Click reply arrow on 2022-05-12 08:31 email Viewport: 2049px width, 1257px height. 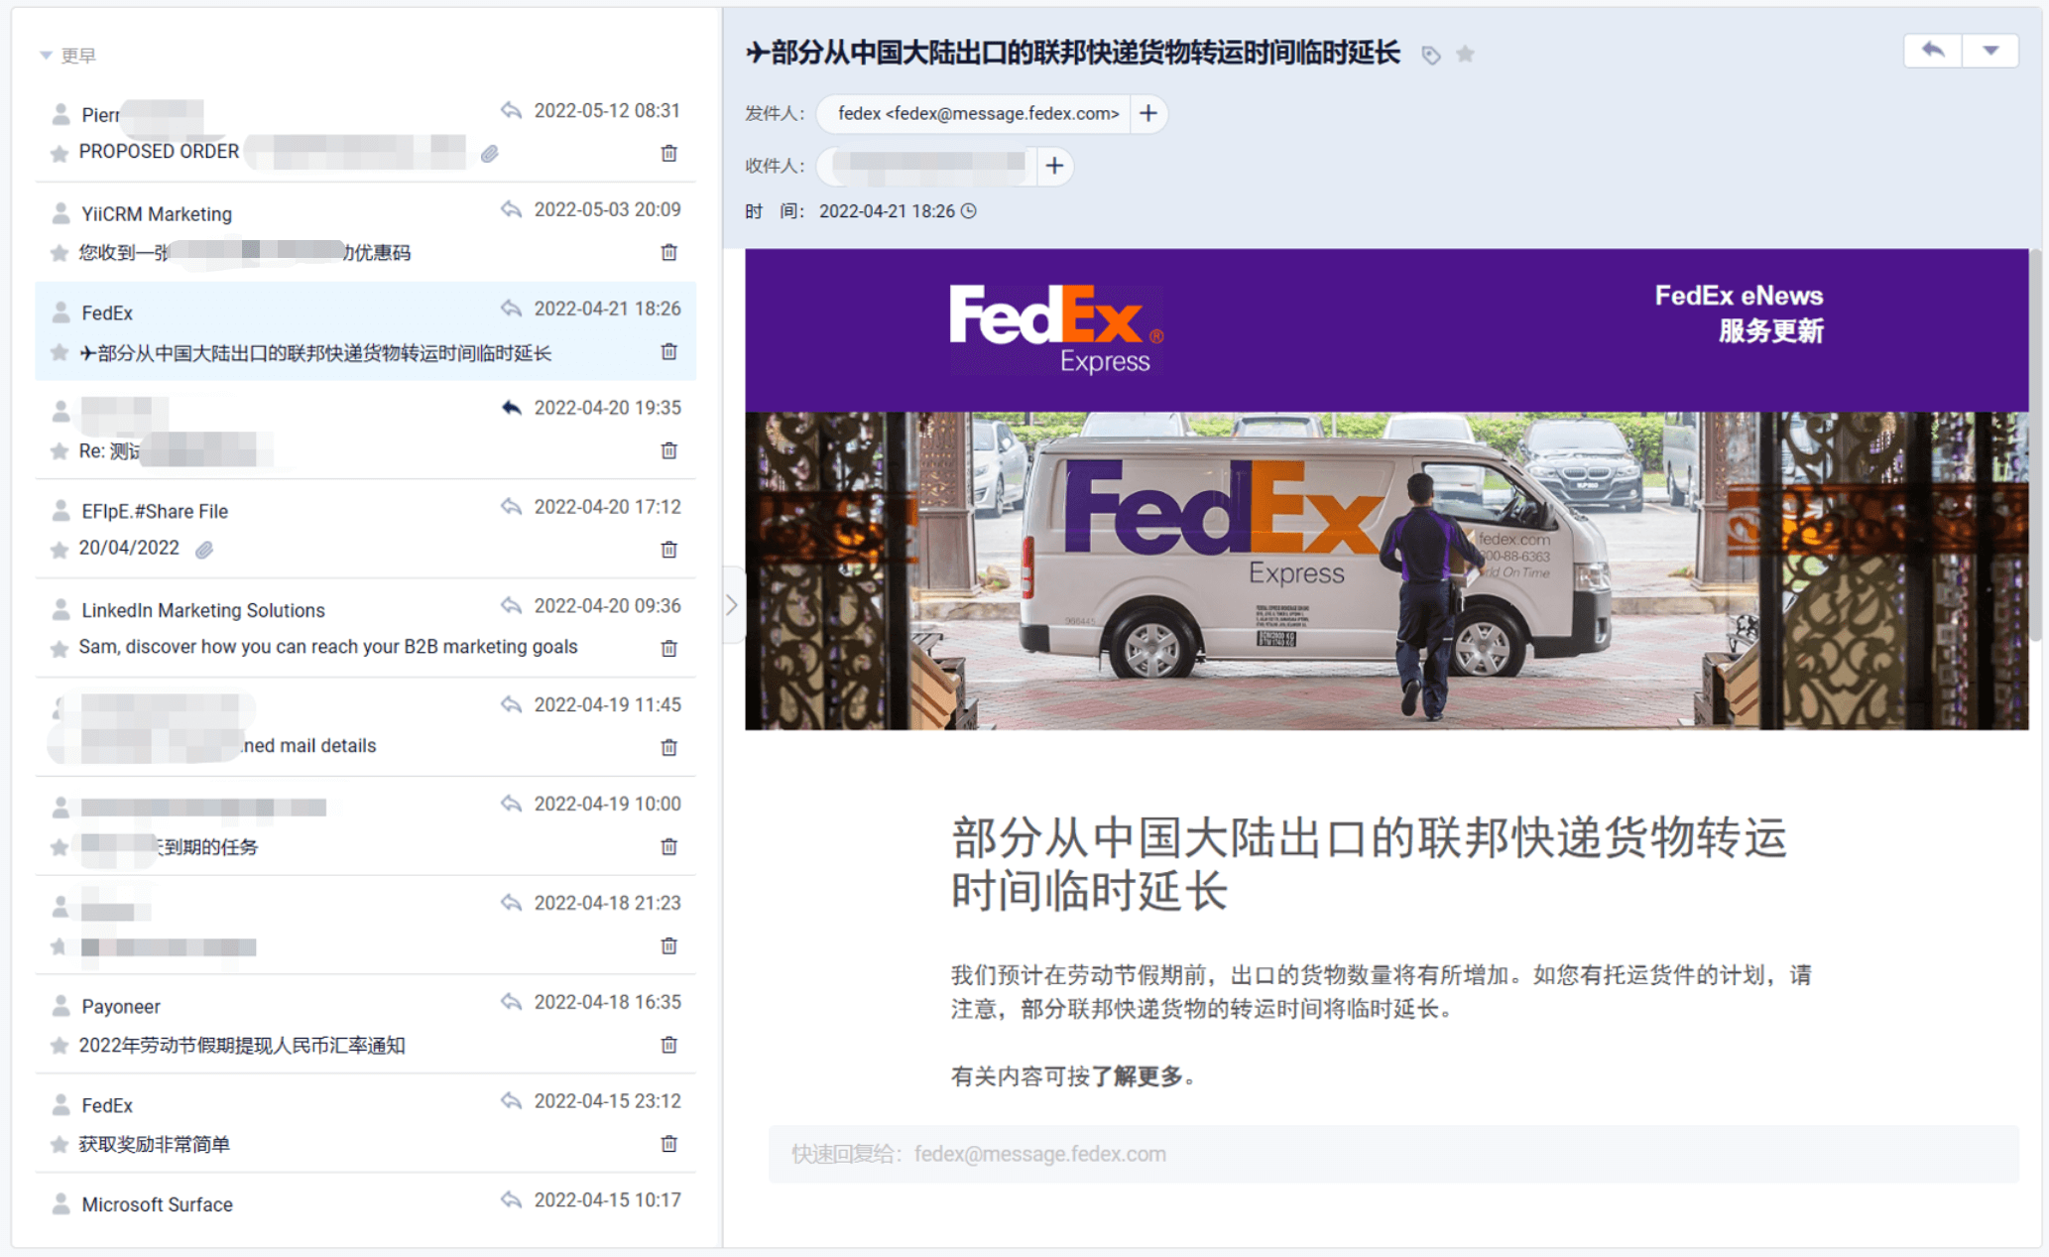point(511,110)
